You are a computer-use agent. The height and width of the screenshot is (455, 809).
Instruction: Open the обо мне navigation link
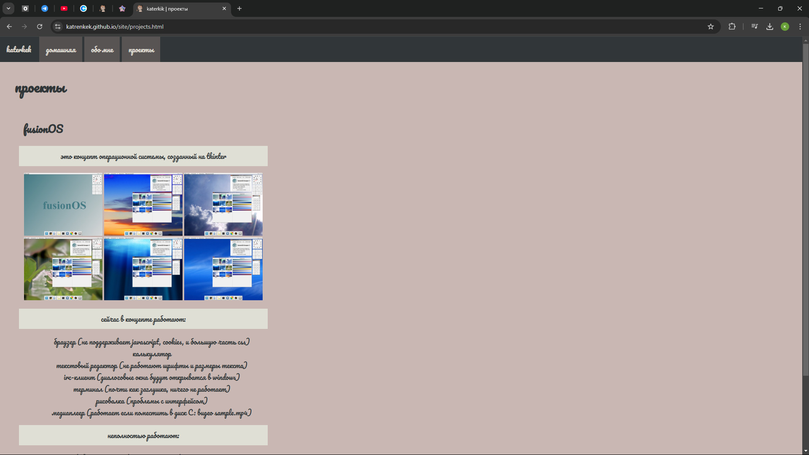coord(102,49)
